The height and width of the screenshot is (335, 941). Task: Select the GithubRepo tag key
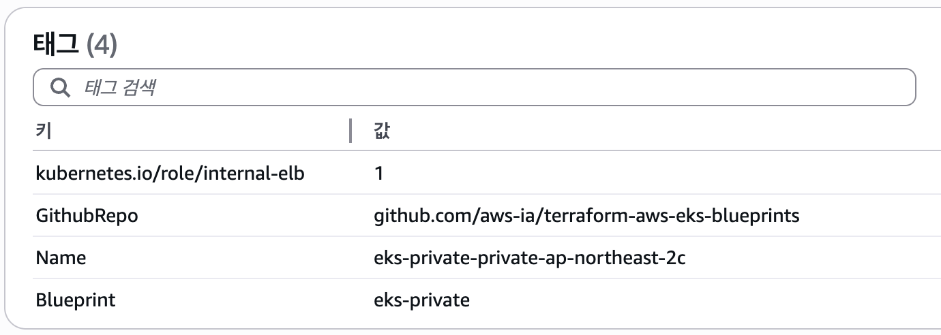[87, 216]
